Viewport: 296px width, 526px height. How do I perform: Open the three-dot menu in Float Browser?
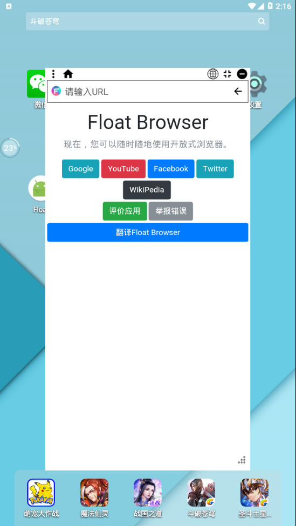pos(53,74)
